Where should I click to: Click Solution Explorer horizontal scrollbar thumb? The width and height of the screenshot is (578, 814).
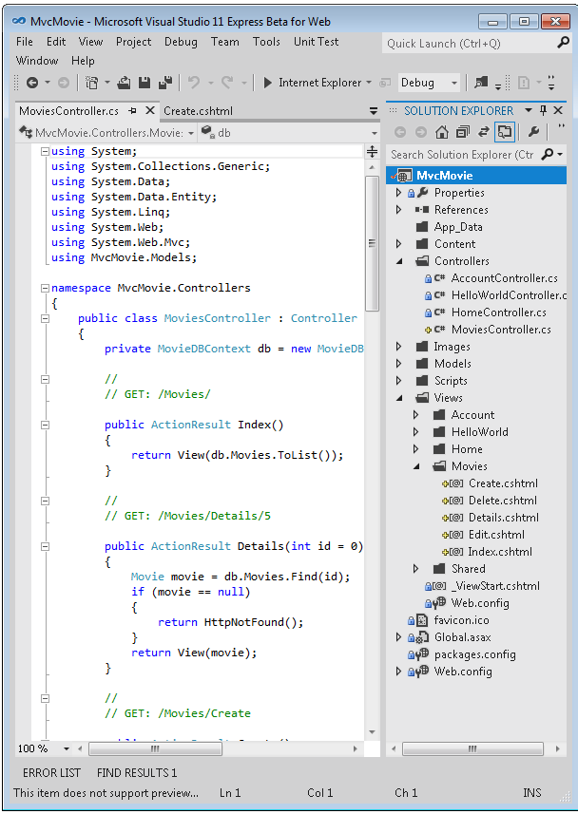[x=472, y=749]
